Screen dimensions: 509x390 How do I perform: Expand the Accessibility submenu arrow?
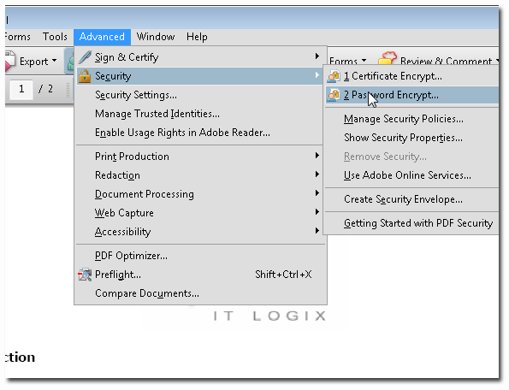click(x=317, y=231)
